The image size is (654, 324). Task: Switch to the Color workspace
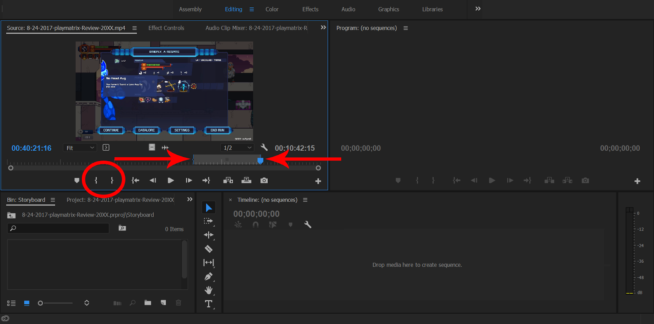[x=272, y=9]
